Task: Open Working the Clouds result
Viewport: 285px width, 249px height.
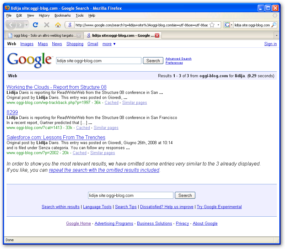Action: pos(56,87)
